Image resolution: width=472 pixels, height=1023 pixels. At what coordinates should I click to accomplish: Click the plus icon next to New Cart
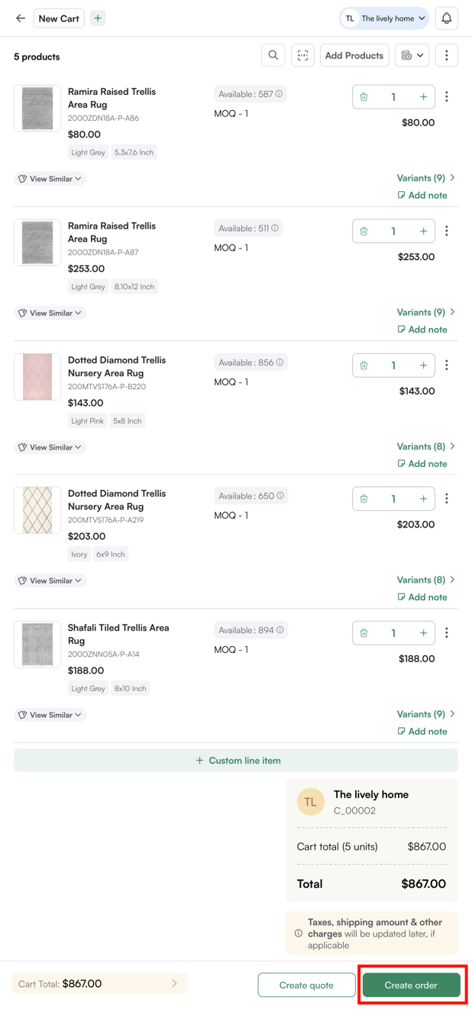[x=97, y=18]
